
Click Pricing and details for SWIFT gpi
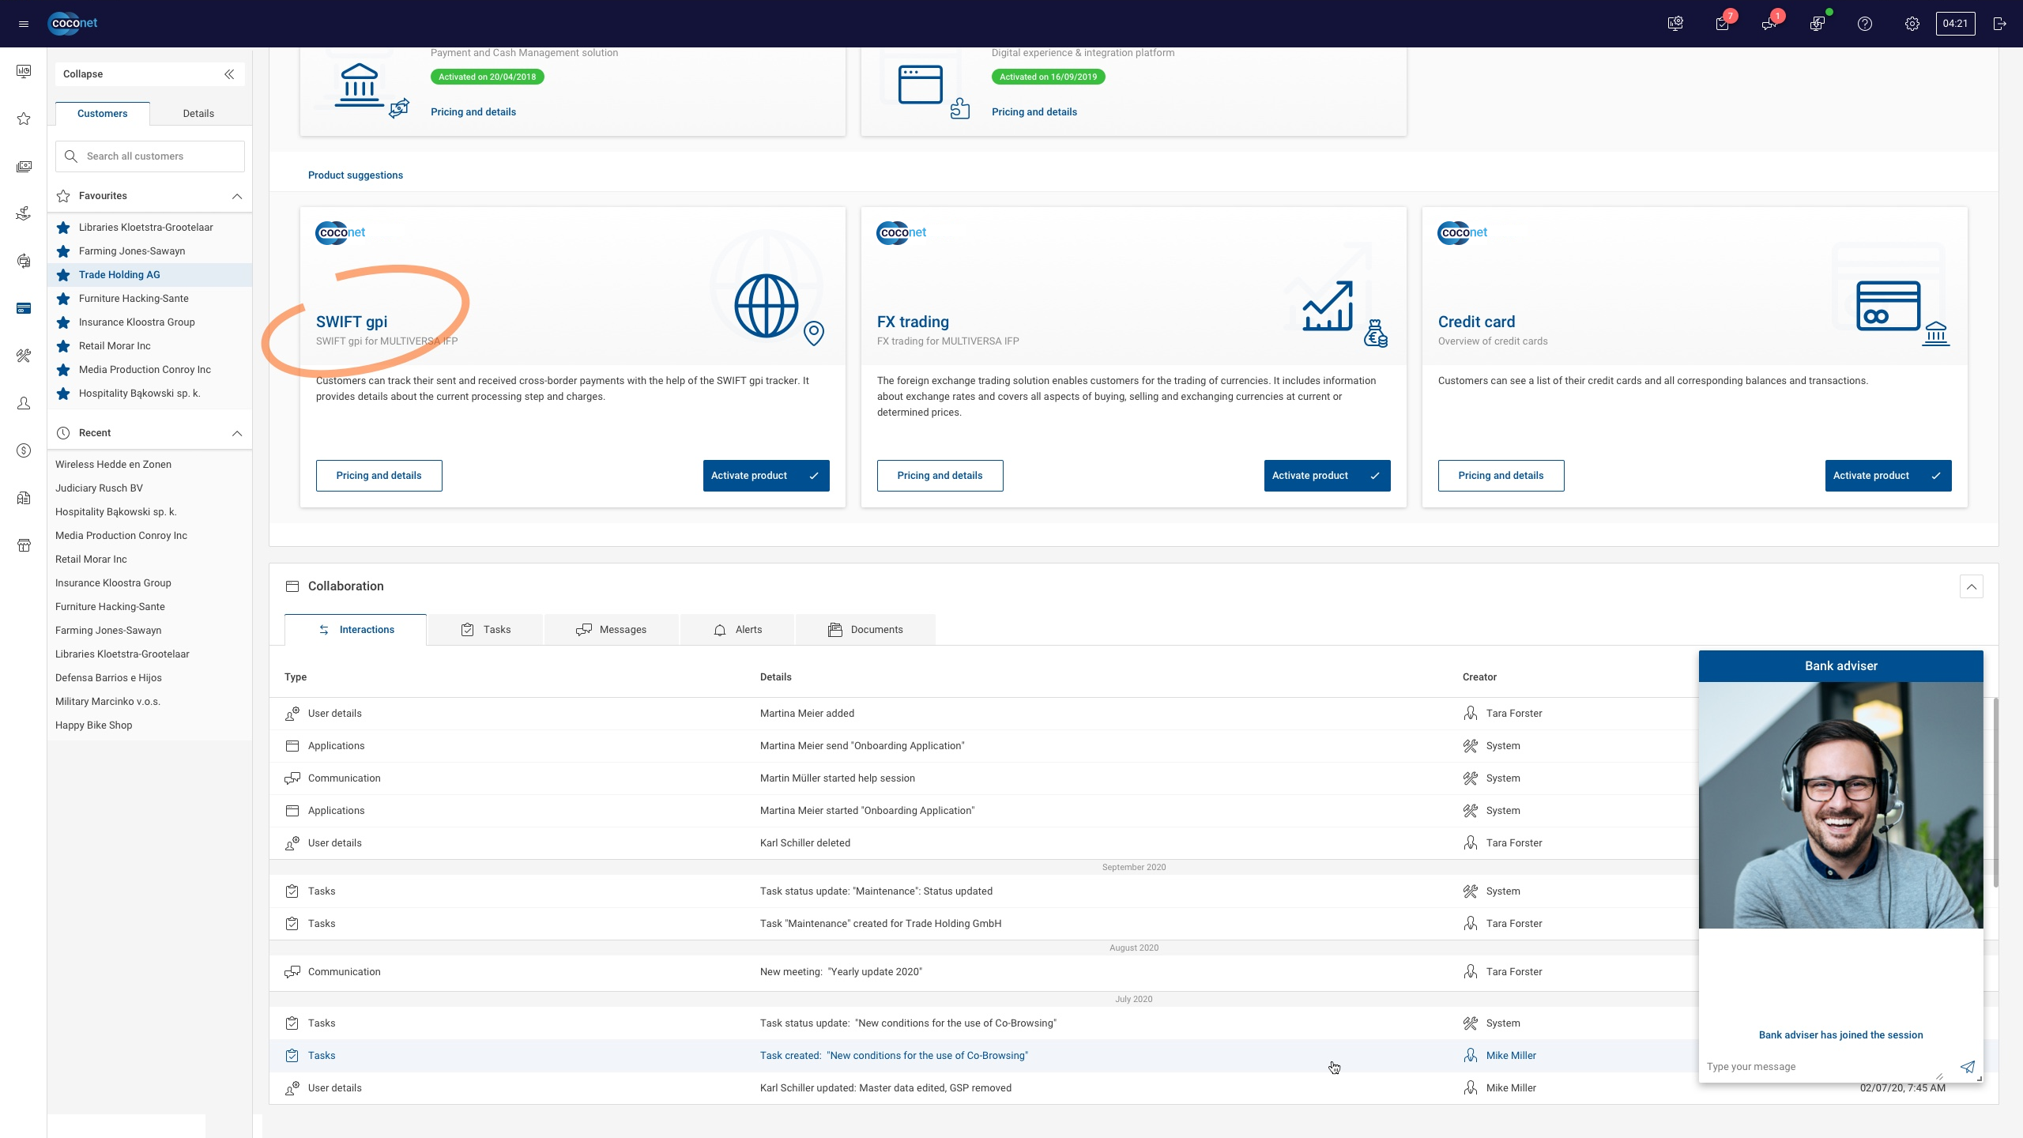379,476
